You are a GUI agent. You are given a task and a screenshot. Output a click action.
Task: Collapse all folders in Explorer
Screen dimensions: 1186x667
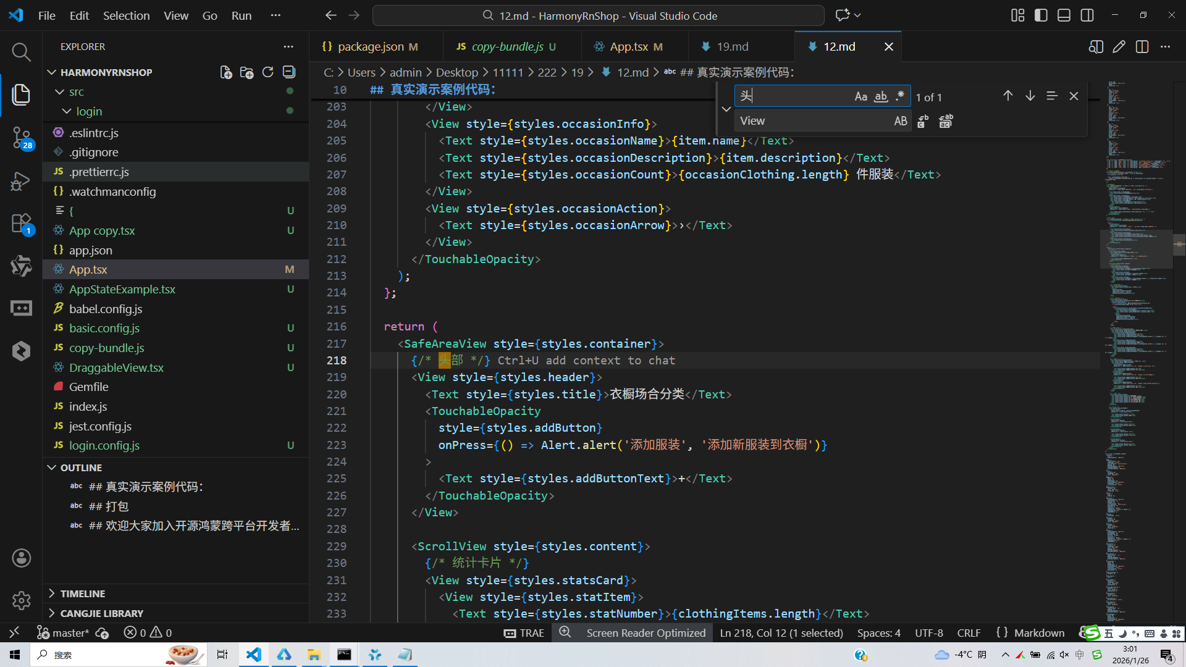(x=288, y=72)
